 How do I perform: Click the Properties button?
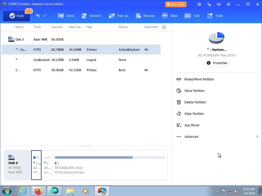[x=217, y=63]
